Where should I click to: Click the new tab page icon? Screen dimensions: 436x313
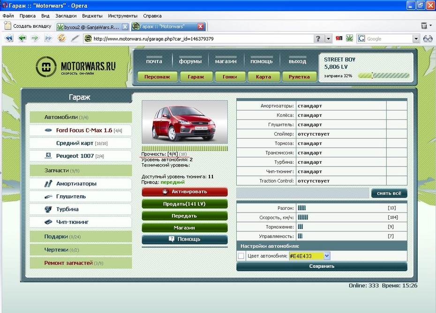tap(8, 26)
